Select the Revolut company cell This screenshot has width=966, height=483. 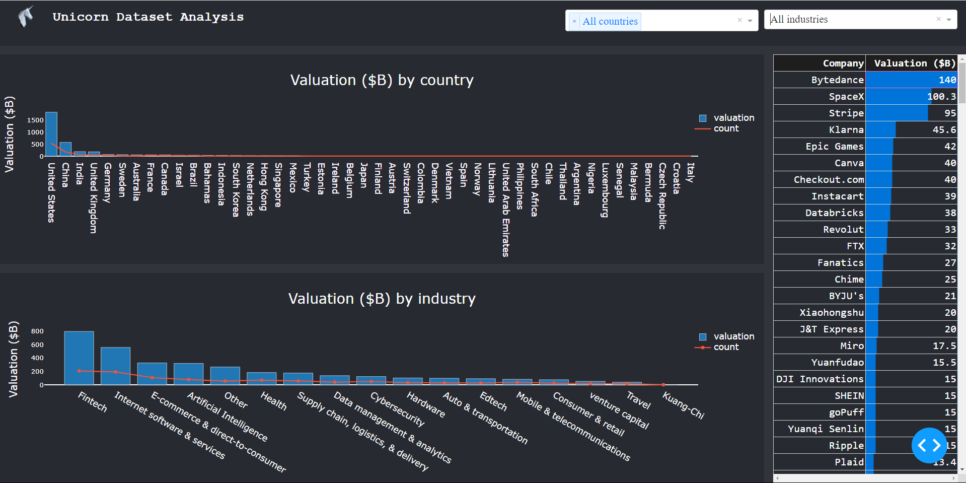pos(820,229)
